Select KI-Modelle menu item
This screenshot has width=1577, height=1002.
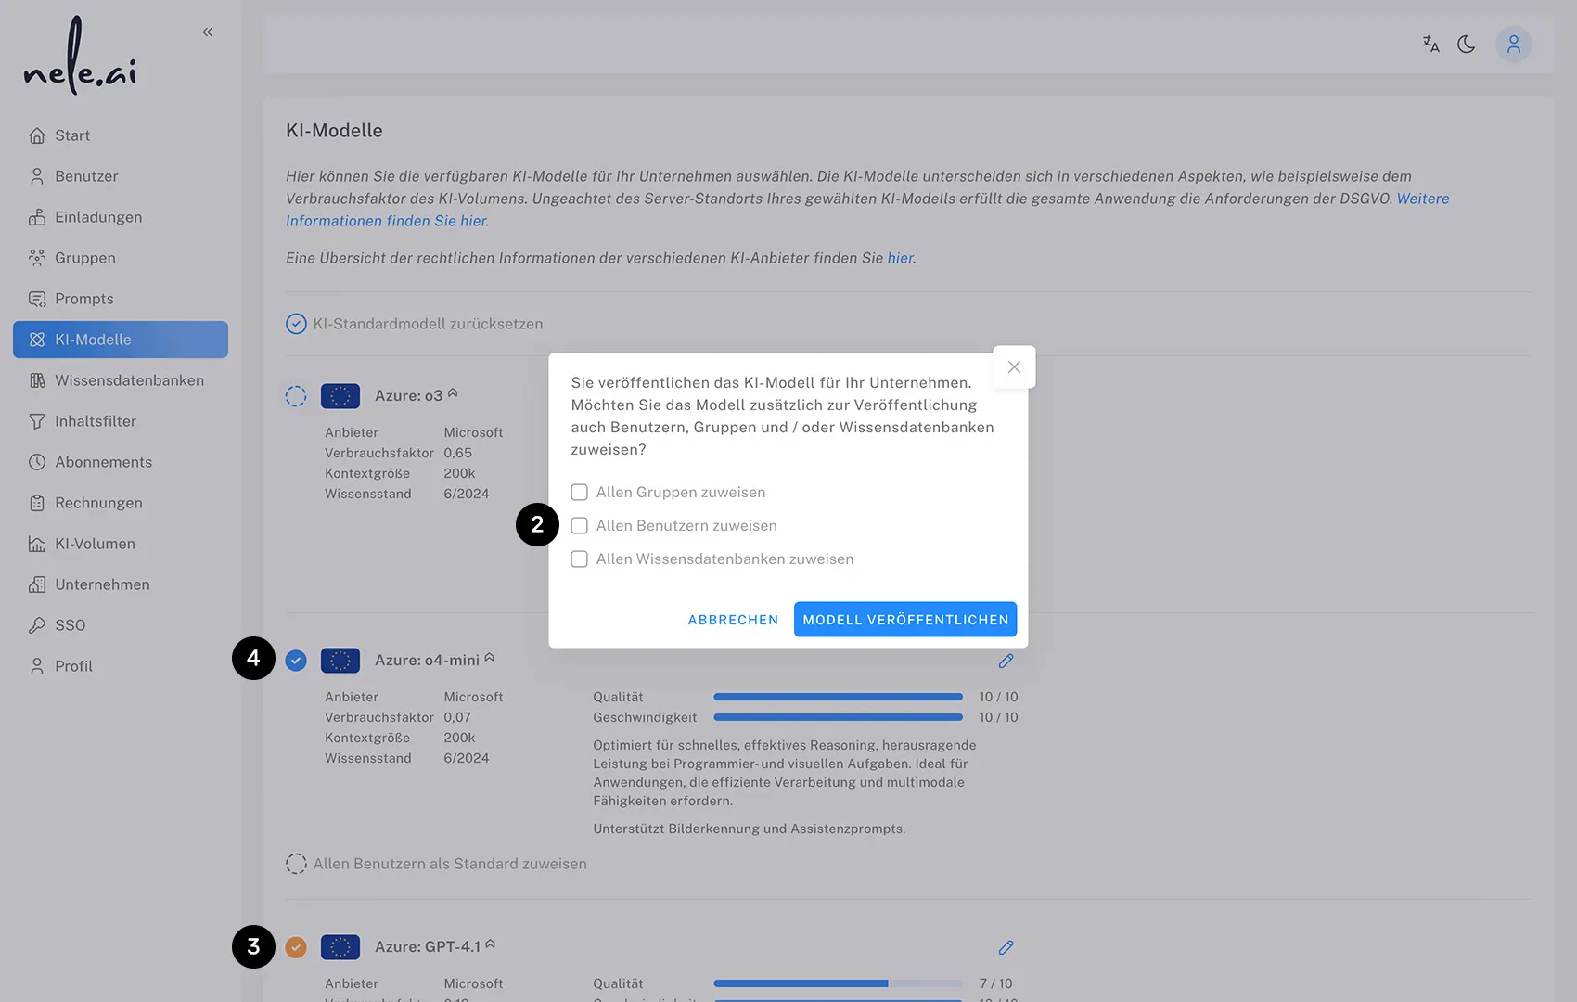pyautogui.click(x=121, y=340)
